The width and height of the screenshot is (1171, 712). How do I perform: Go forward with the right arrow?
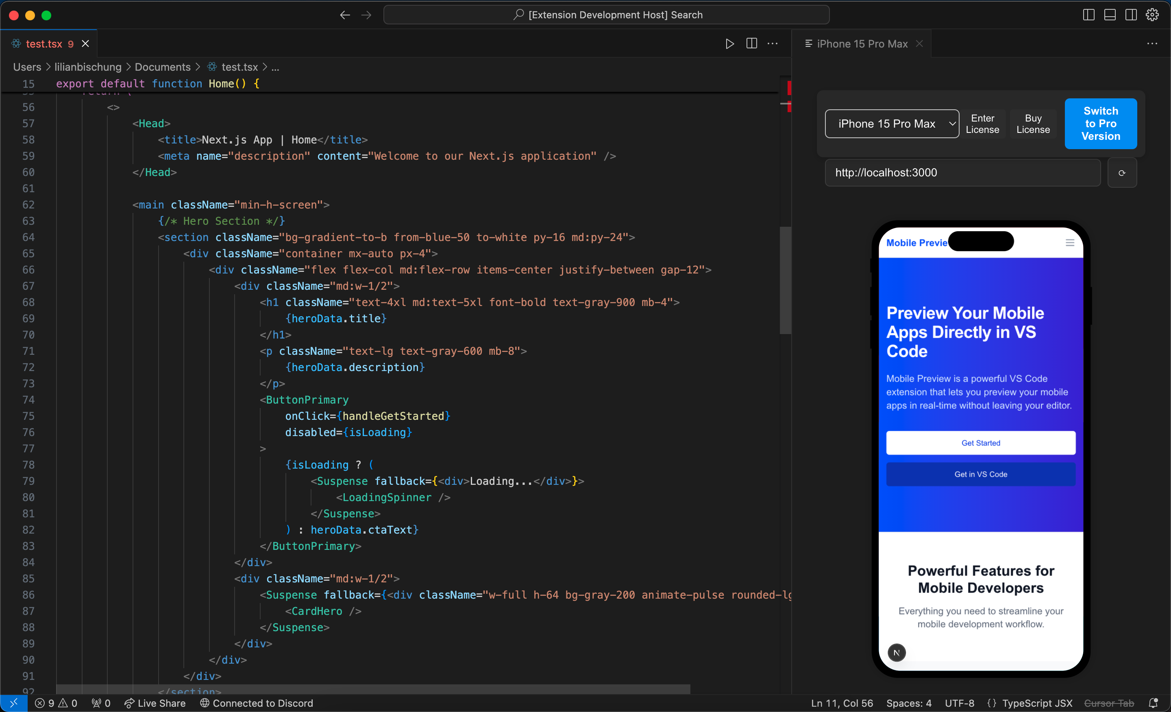tap(366, 15)
